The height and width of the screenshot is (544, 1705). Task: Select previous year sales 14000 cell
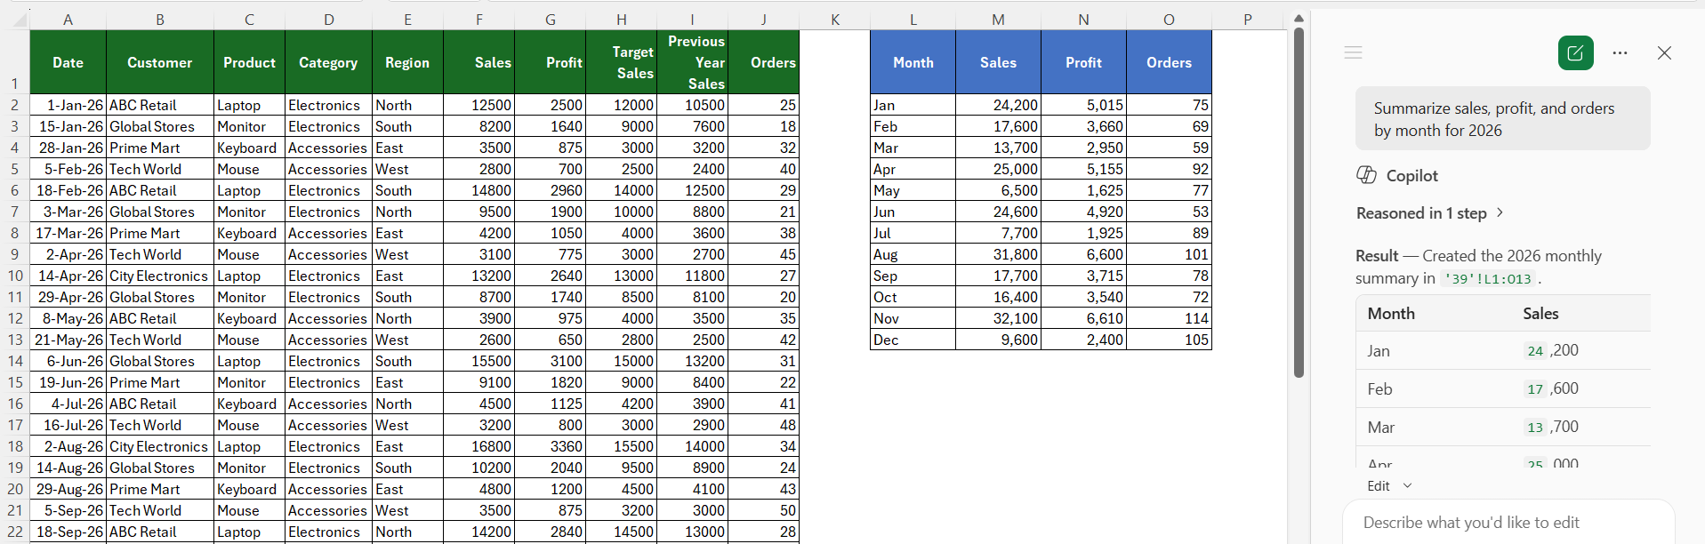pos(692,446)
